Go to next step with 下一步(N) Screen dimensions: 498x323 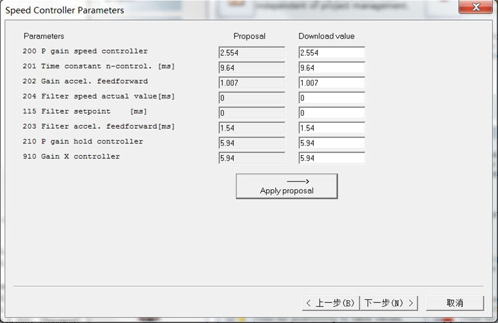pos(389,302)
